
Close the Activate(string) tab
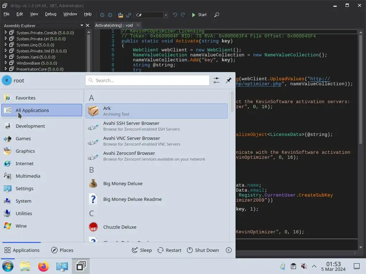(x=138, y=25)
